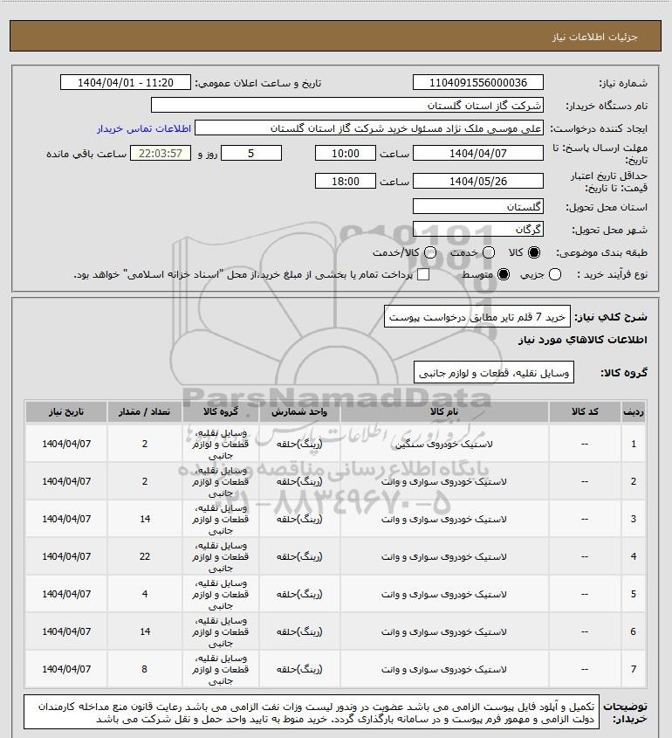Choose the متوسط purchase type radio
Image resolution: width=672 pixels, height=738 pixels.
[x=504, y=274]
